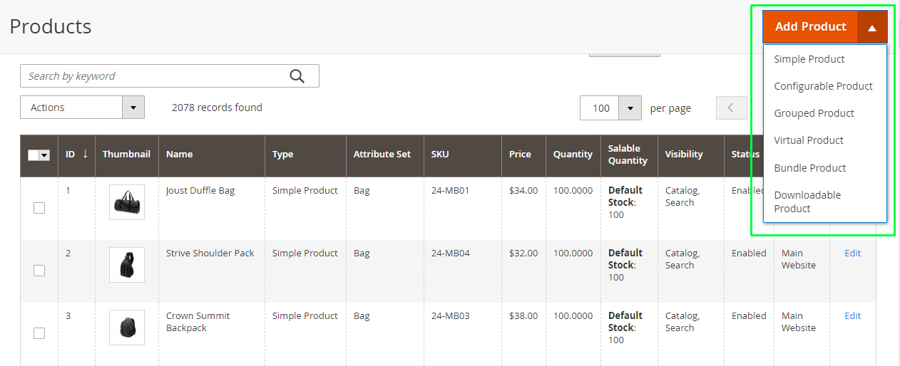Open the per page count dropdown
The image size is (900, 366).
tap(630, 108)
